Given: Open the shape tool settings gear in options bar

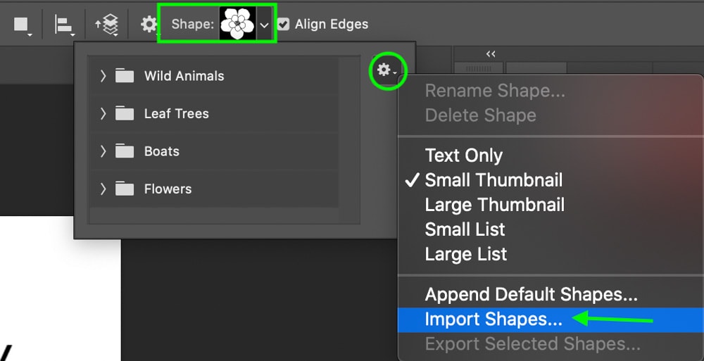Looking at the screenshot, I should point(149,24).
